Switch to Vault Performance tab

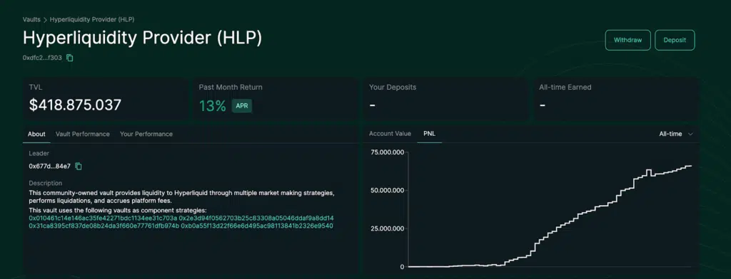pos(83,134)
